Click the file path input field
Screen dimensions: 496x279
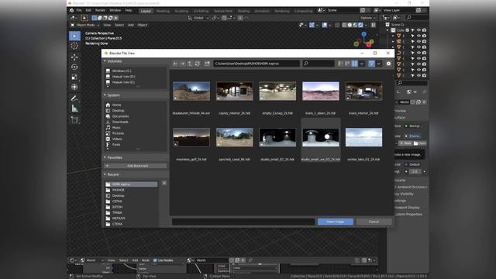click(x=257, y=64)
